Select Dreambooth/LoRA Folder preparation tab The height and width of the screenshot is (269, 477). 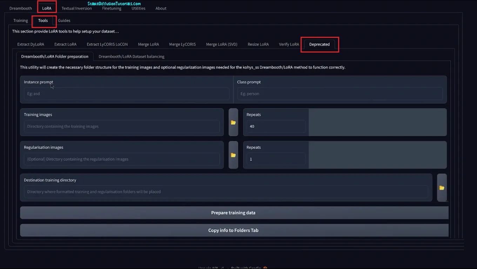pos(55,56)
